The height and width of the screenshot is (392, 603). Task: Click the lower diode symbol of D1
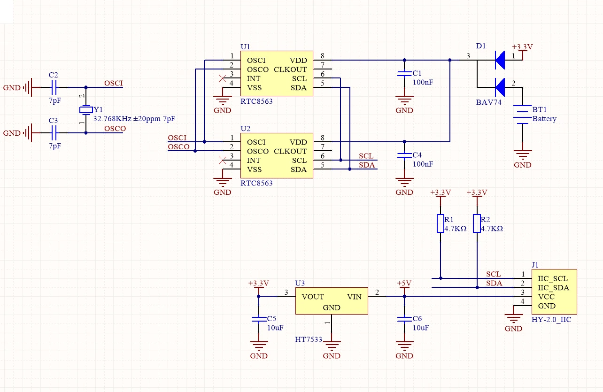click(x=500, y=87)
